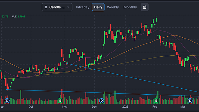Image resolution: width=199 pixels, height=112 pixels.
Task: Click the Nov date axis label
Action: coord(65,107)
